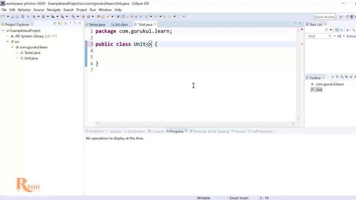Click the Coverage run icon in toolbar
This screenshot has height=200, width=356.
[x=53, y=17]
